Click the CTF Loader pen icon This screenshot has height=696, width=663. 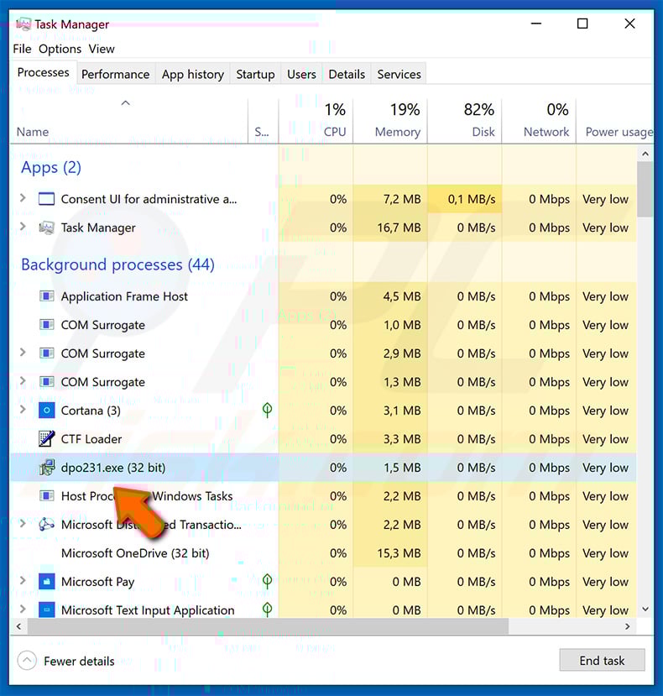[47, 438]
